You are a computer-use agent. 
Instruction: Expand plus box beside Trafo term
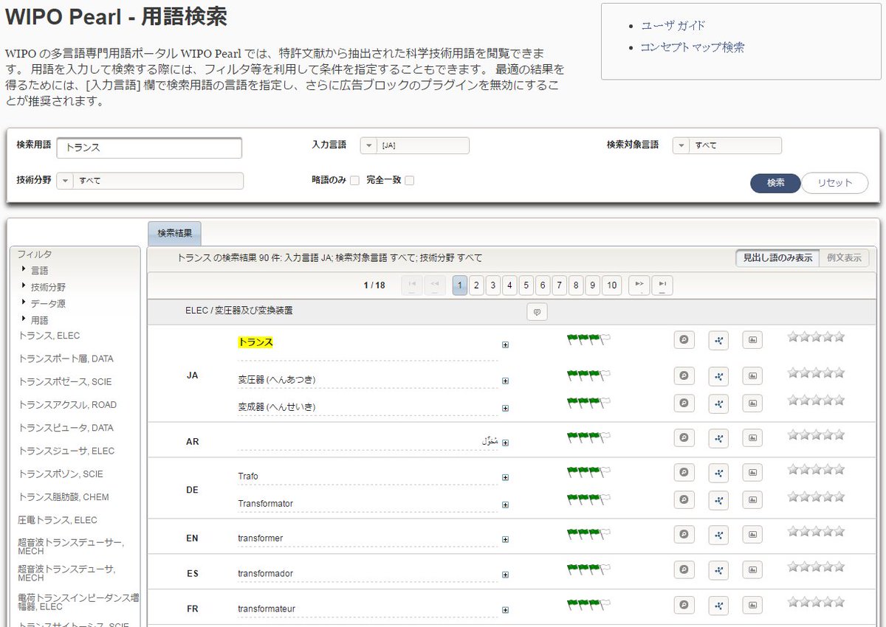point(505,478)
